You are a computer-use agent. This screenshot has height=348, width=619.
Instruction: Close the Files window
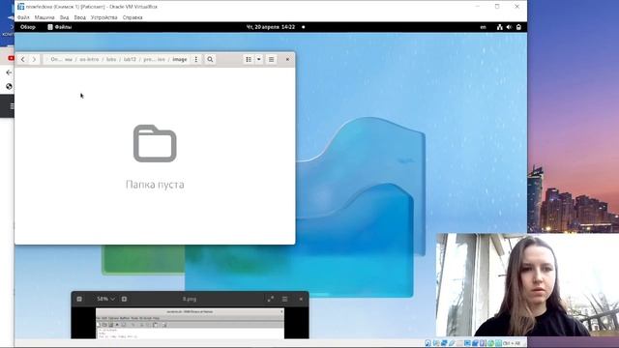(287, 60)
